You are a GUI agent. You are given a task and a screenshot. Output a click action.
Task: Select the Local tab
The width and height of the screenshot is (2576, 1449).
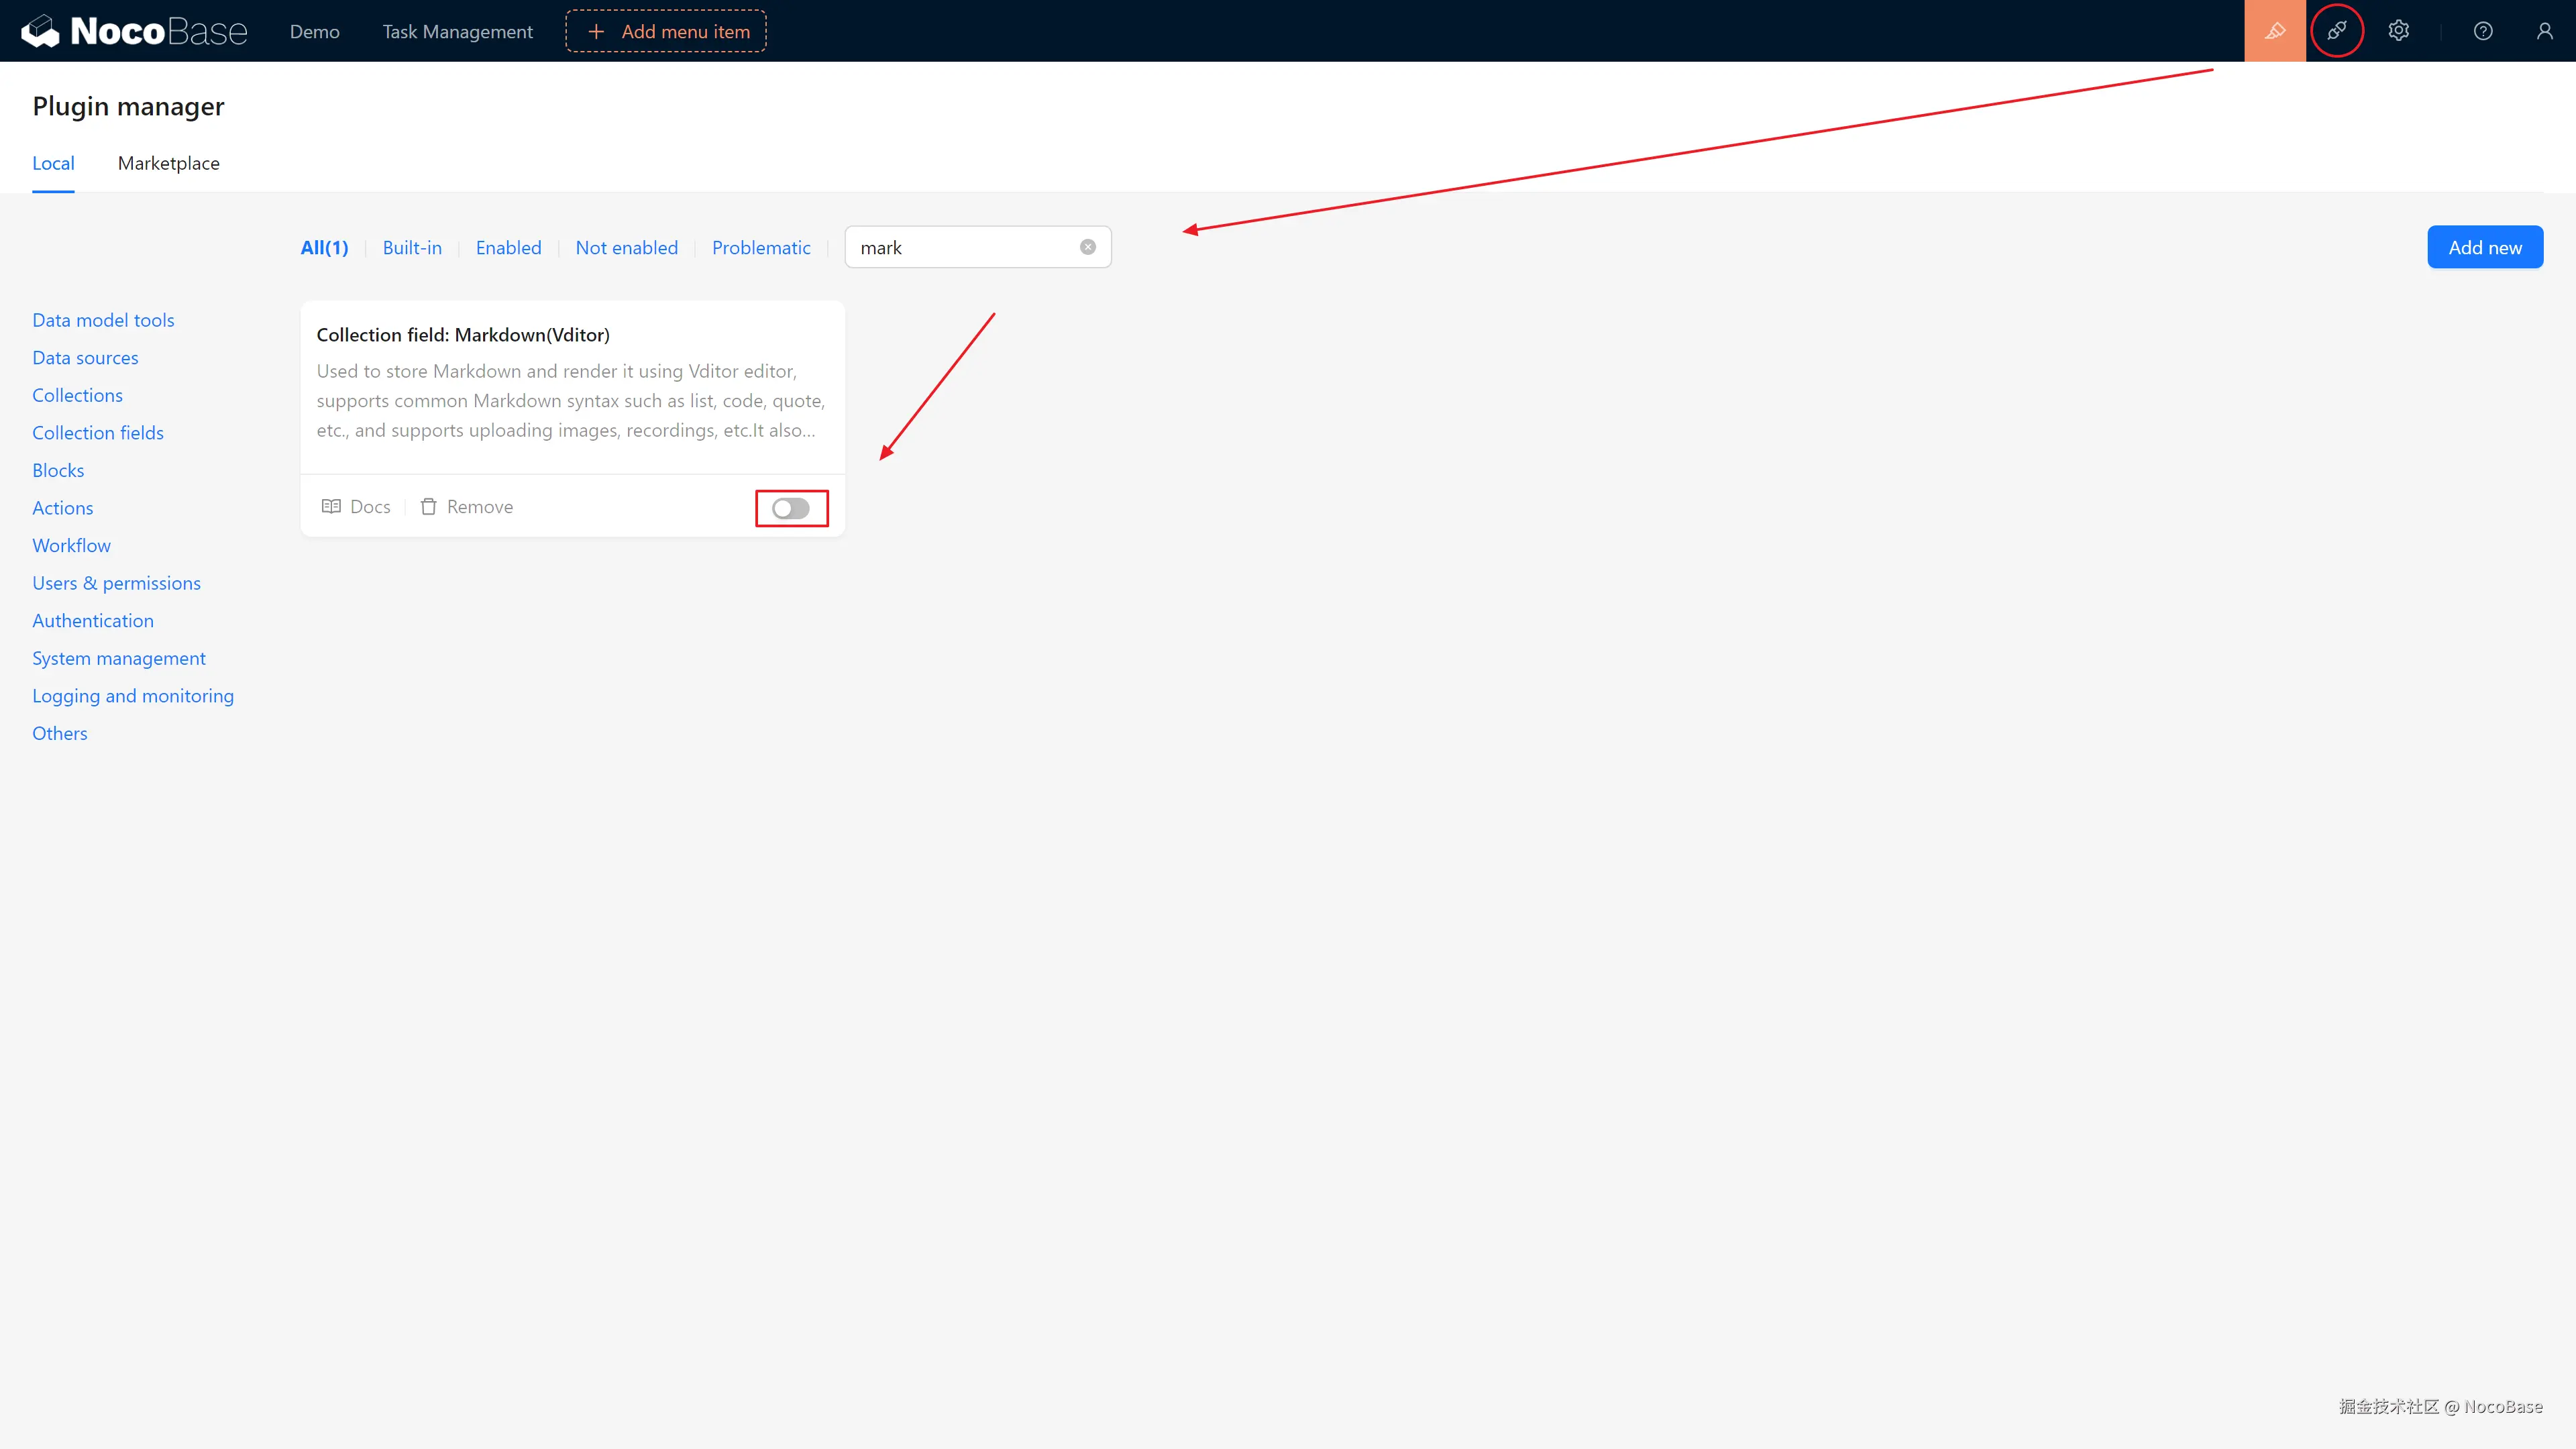[x=53, y=163]
